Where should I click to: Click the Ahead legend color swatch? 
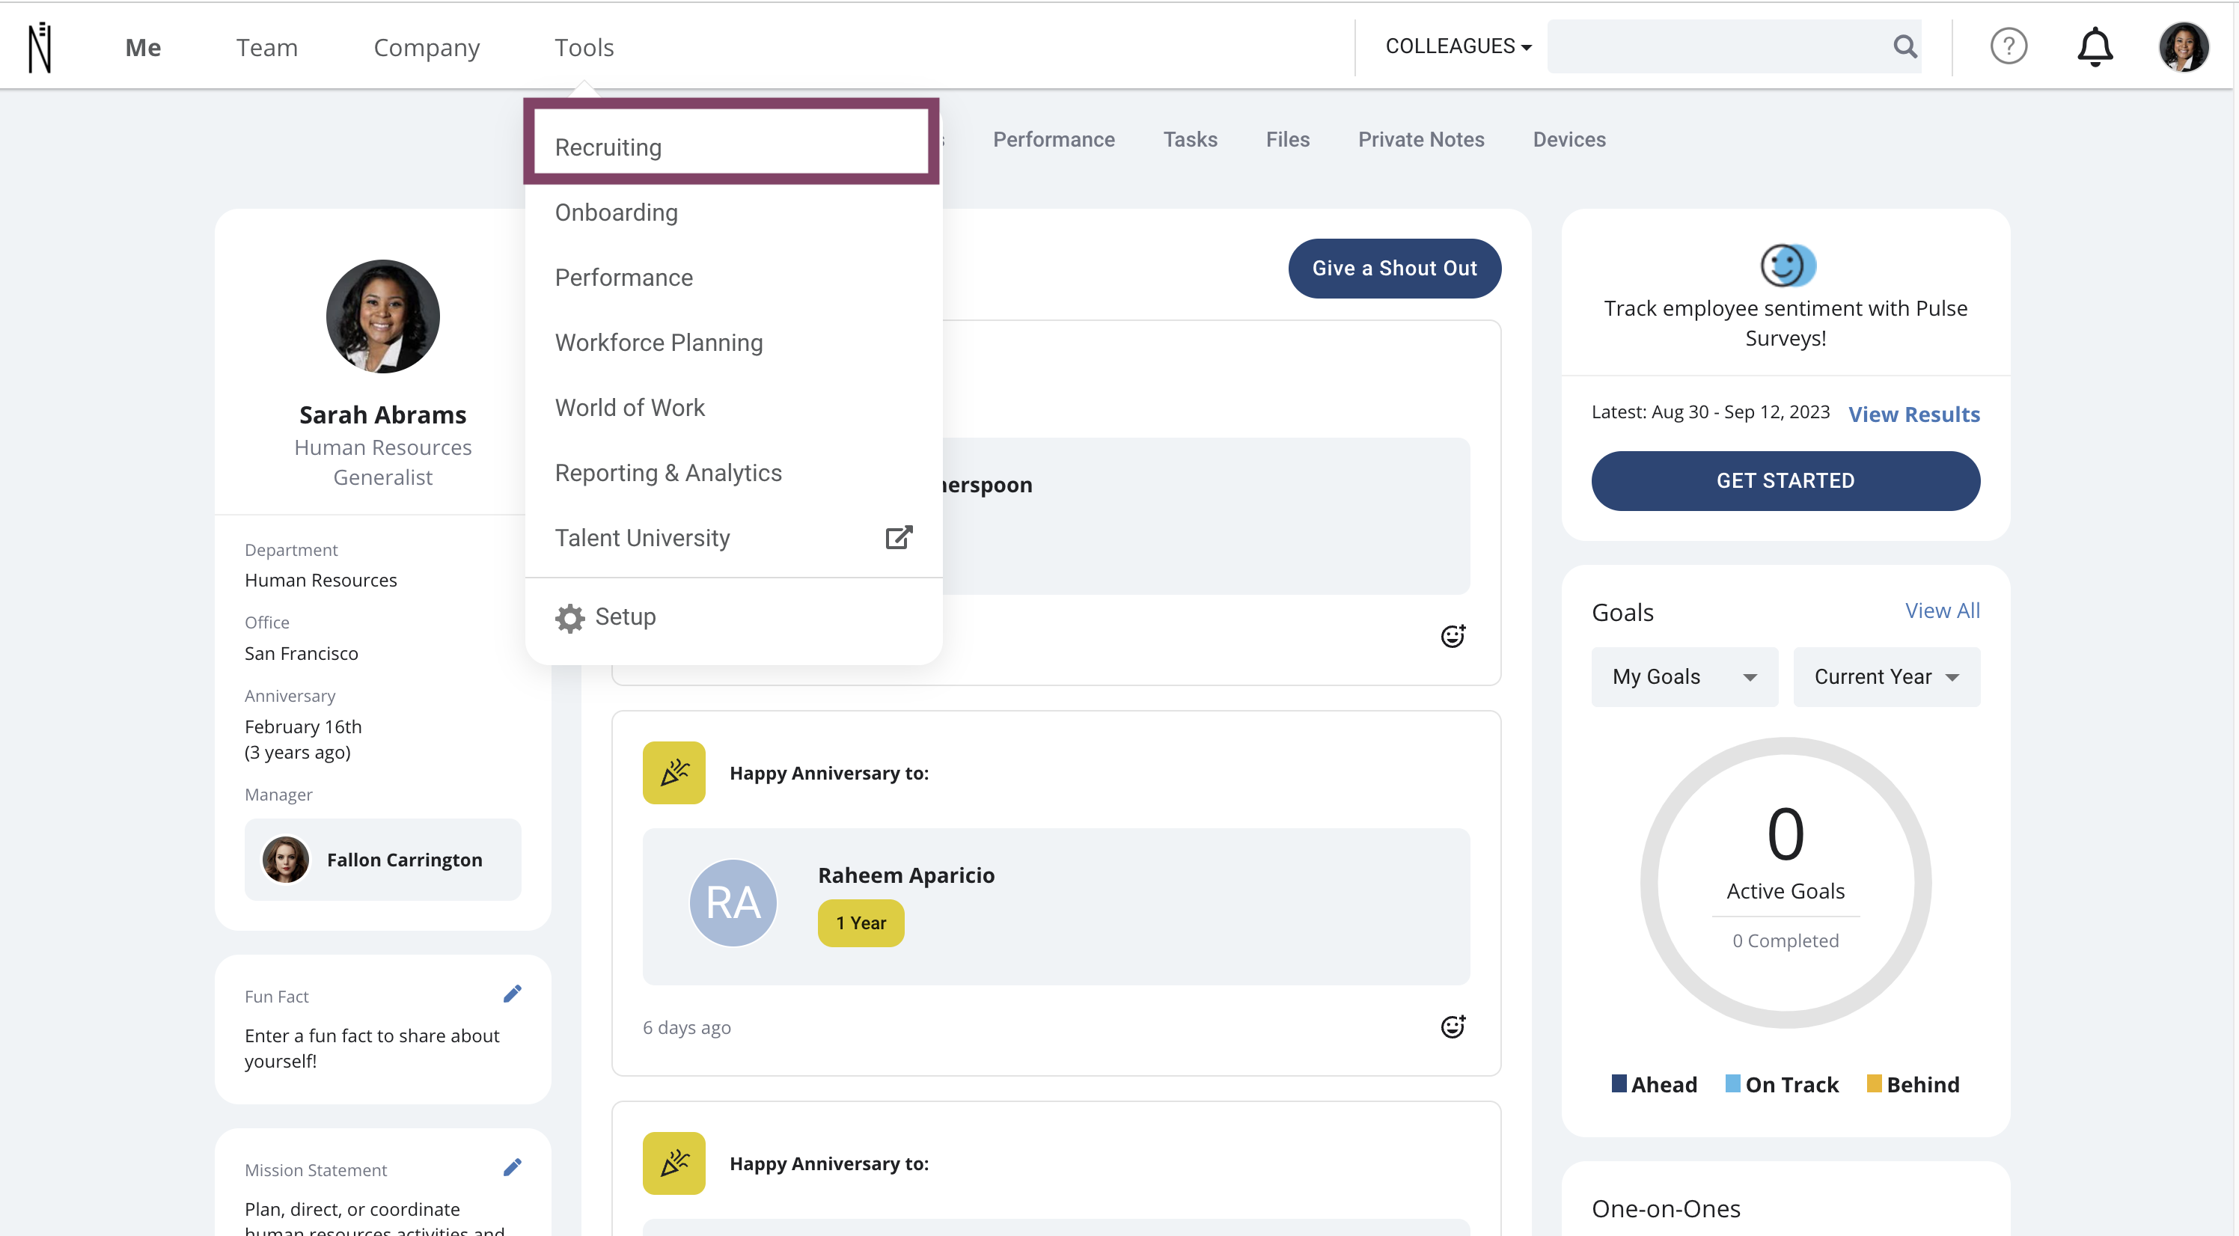pos(1619,1083)
